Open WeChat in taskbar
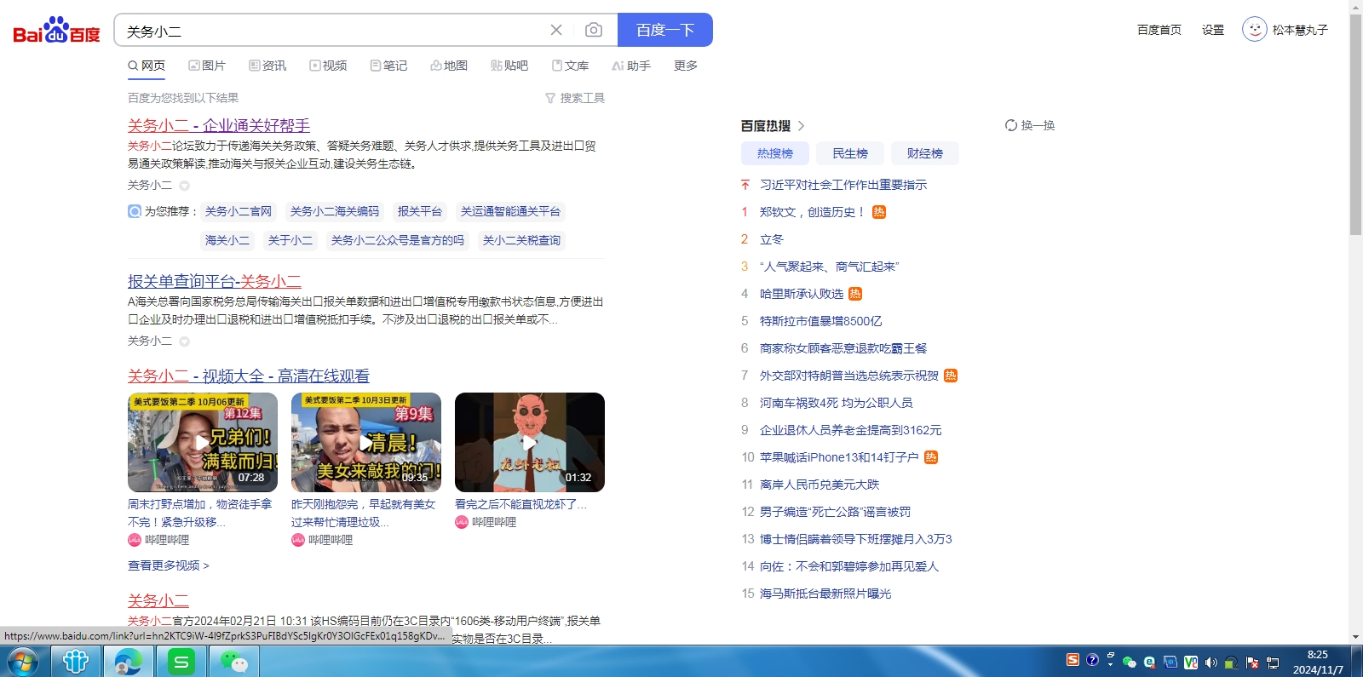 pos(233,662)
